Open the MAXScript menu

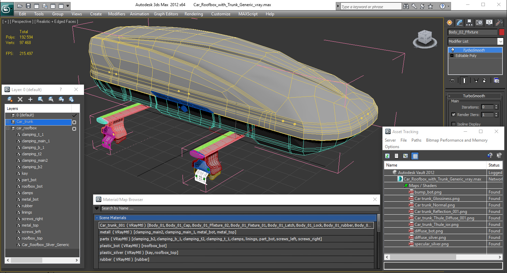248,14
